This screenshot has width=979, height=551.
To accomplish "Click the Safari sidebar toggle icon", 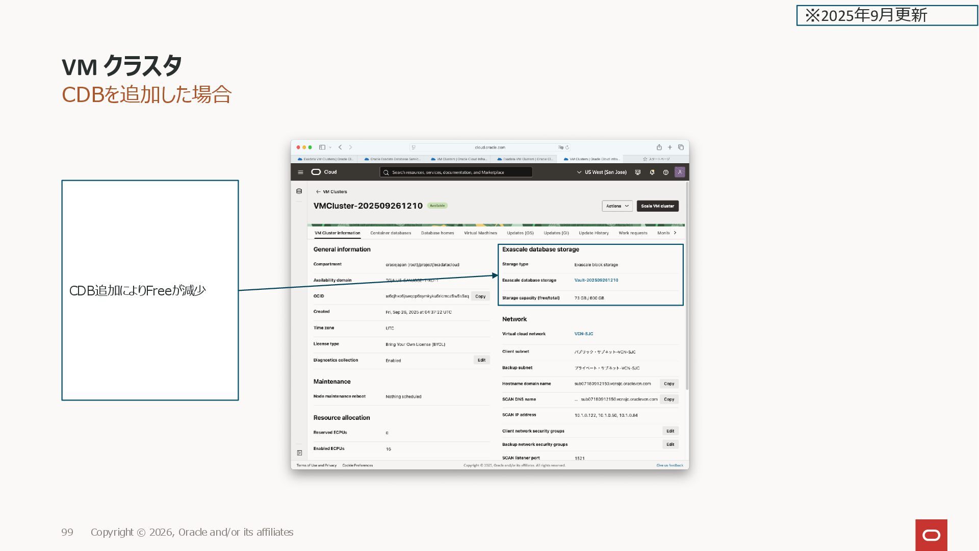I will (322, 147).
